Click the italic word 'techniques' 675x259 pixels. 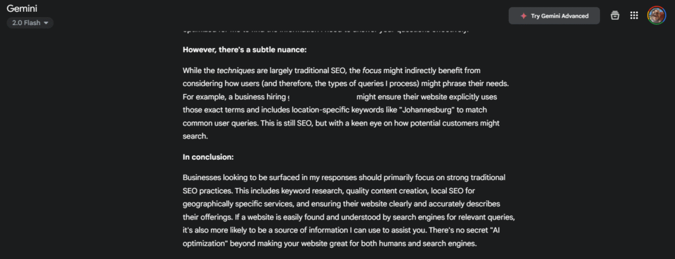click(x=236, y=70)
